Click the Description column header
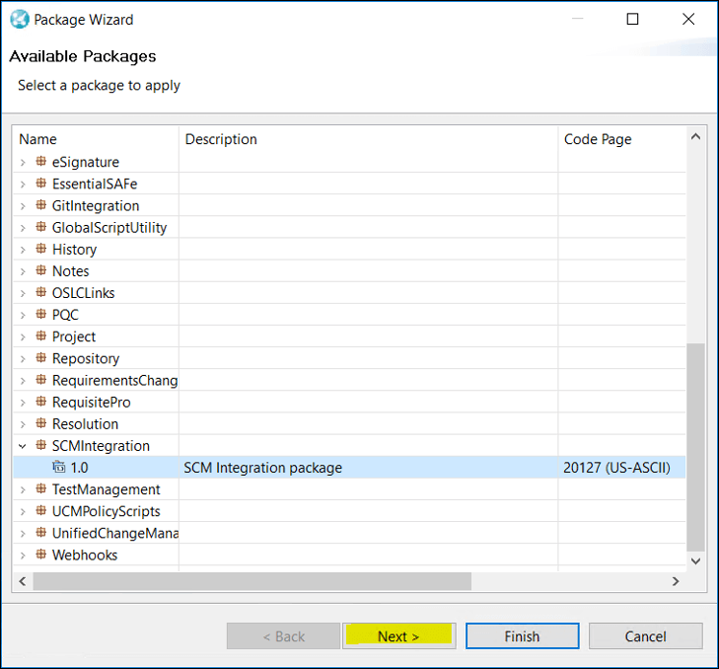Image resolution: width=719 pixels, height=669 pixels. (x=369, y=139)
